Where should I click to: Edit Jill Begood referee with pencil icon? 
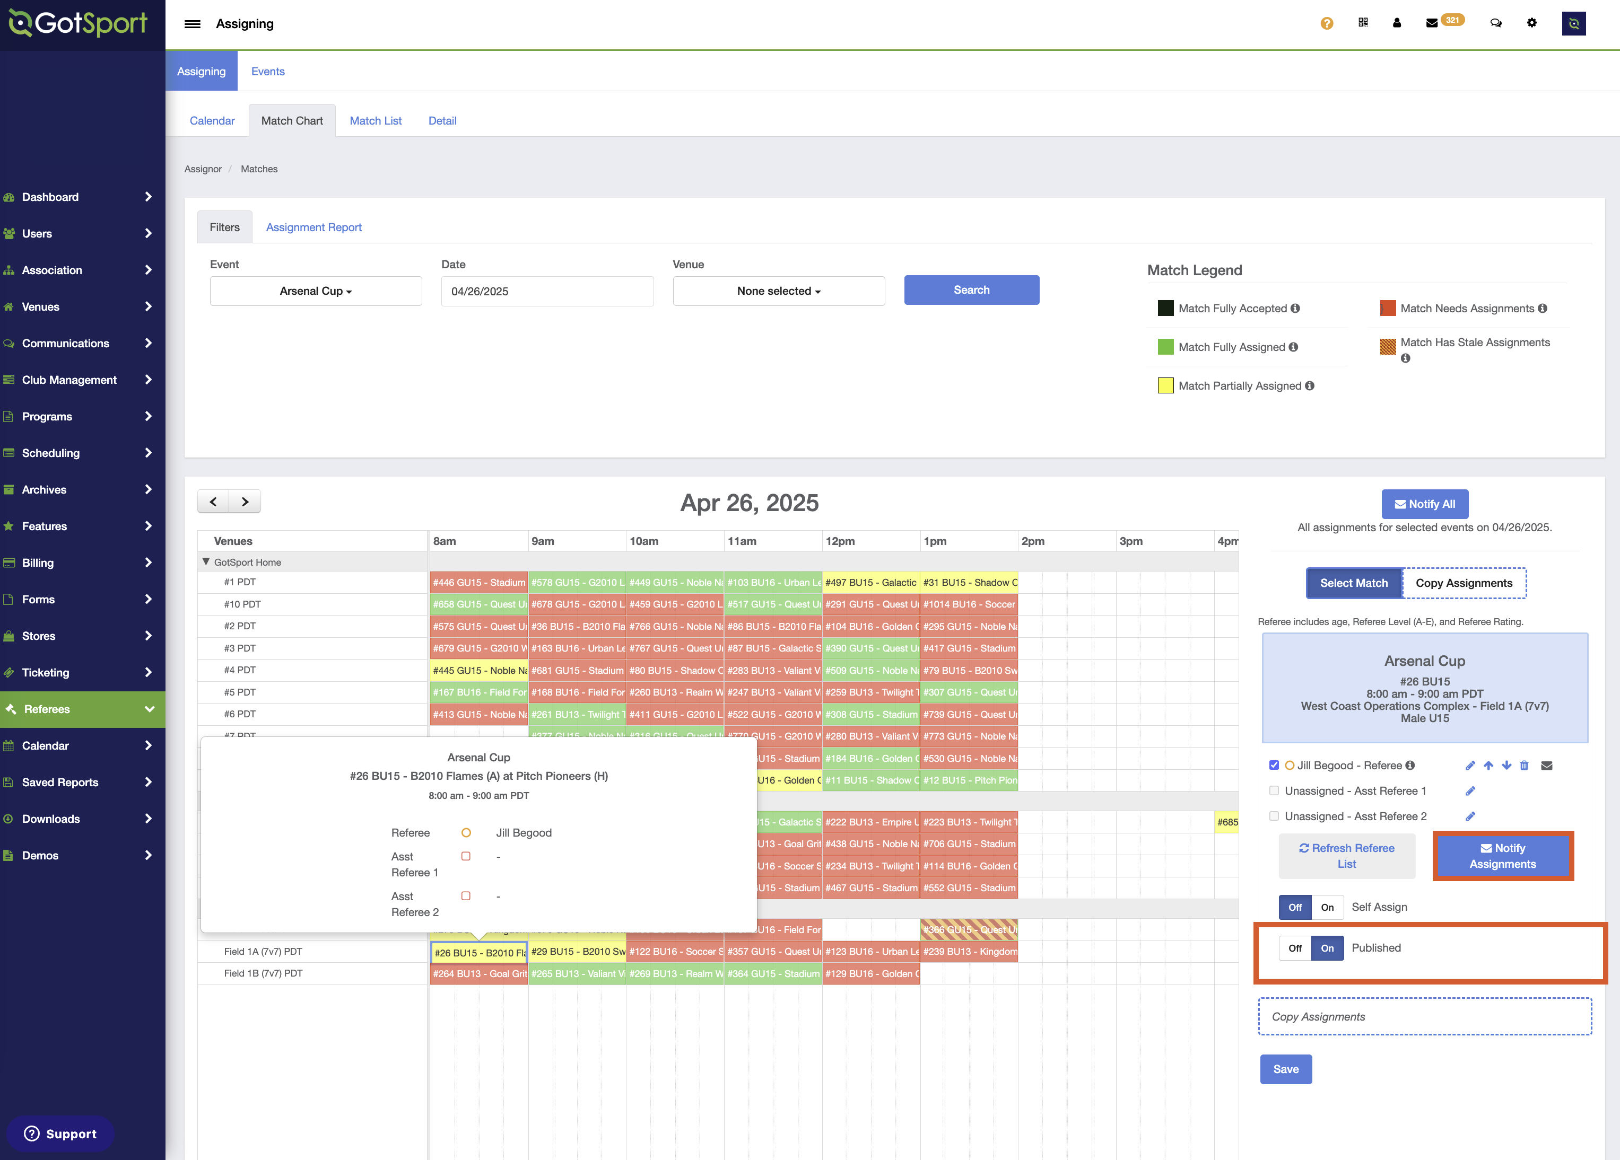pos(1470,765)
